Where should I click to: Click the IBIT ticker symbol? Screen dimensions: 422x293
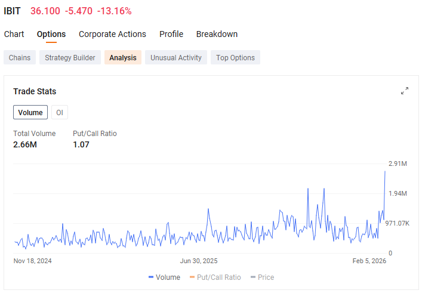coord(12,11)
